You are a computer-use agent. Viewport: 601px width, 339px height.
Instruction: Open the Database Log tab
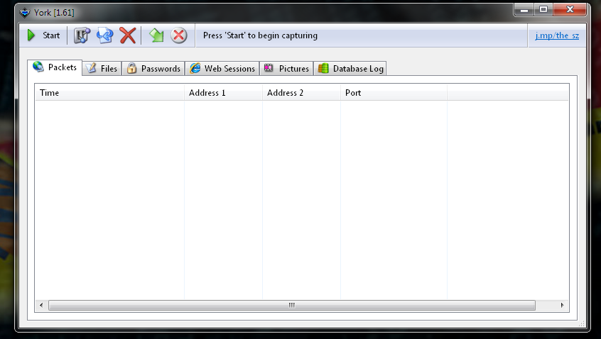[x=350, y=69]
